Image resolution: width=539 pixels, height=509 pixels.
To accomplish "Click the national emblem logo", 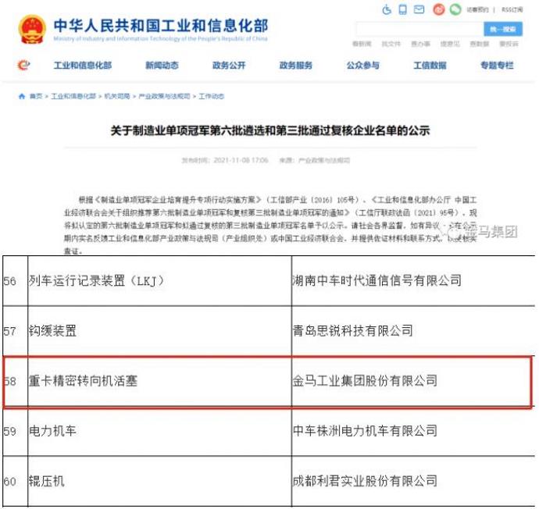I will pyautogui.click(x=32, y=30).
